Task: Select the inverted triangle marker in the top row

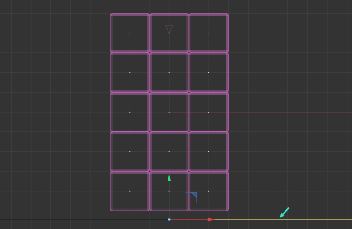Action: [169, 29]
